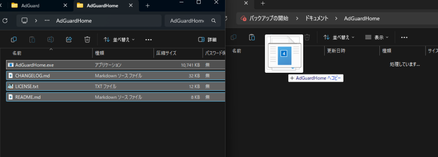
Task: Show hidden path via ellipsis in address bar
Action: (47, 21)
